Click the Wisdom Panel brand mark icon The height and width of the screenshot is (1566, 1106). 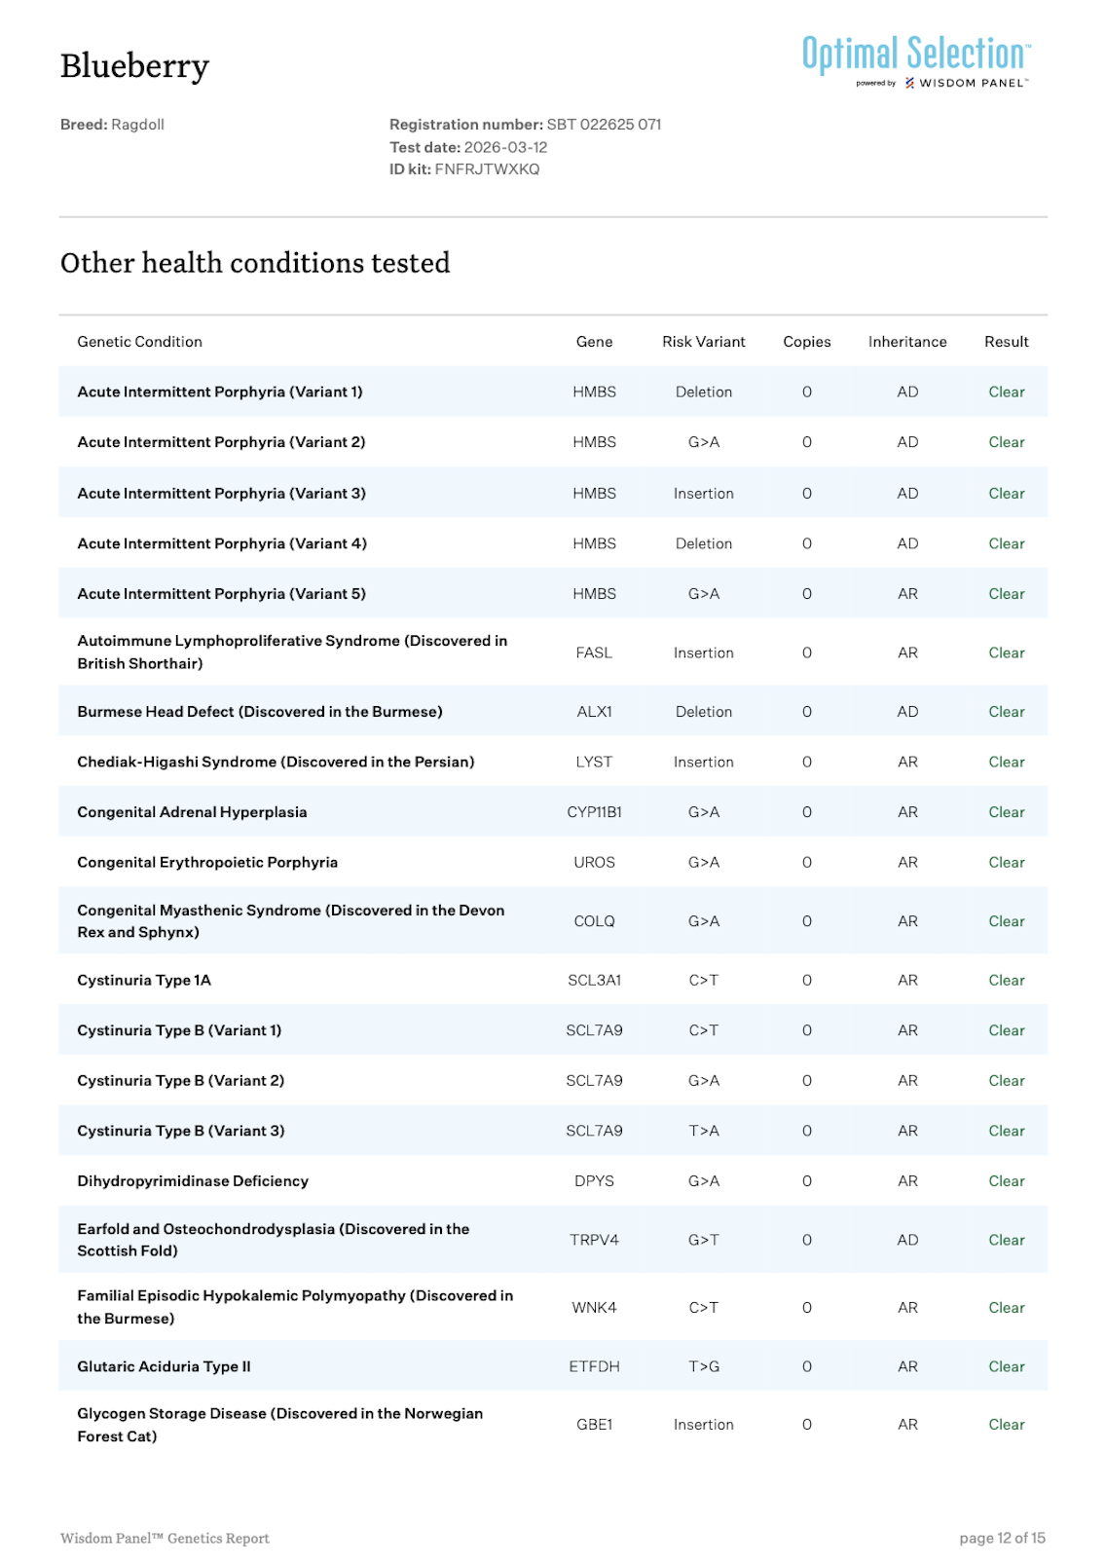point(909,84)
